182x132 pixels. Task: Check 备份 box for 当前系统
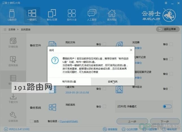104,106
